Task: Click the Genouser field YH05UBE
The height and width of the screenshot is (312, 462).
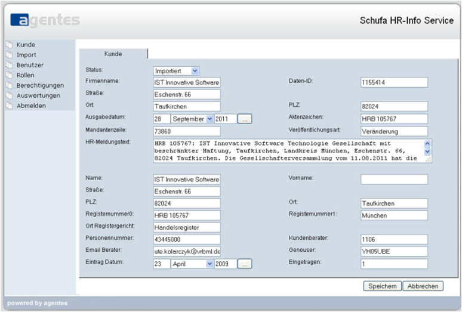Action: click(394, 252)
